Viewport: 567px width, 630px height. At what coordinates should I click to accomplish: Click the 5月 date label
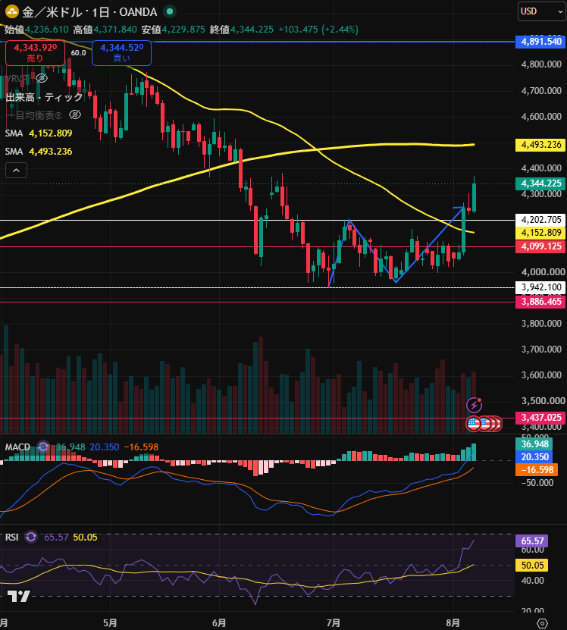(110, 623)
